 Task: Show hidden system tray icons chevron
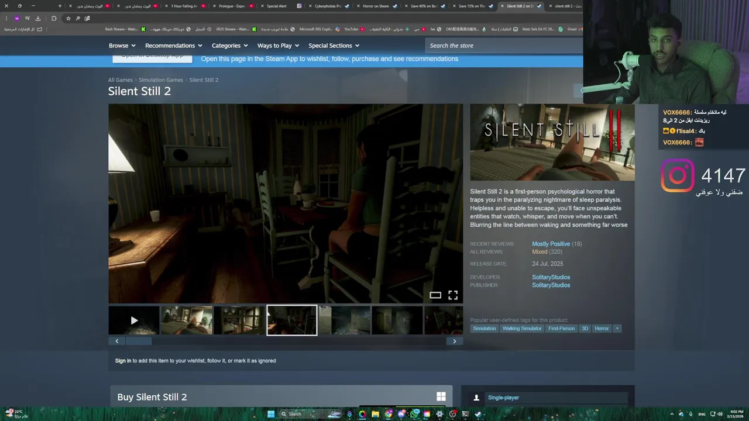[x=672, y=414]
